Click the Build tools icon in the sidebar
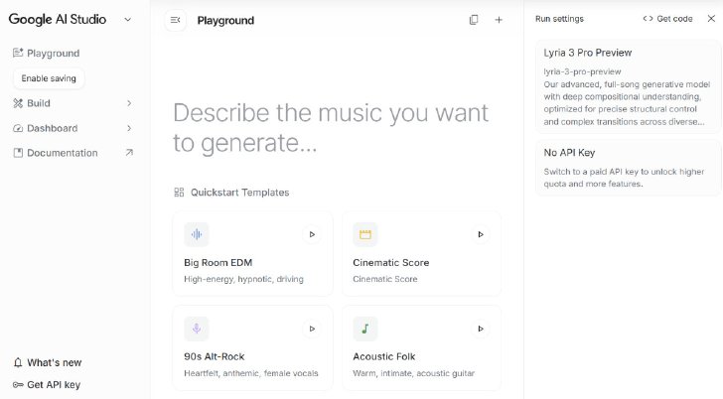 point(18,103)
